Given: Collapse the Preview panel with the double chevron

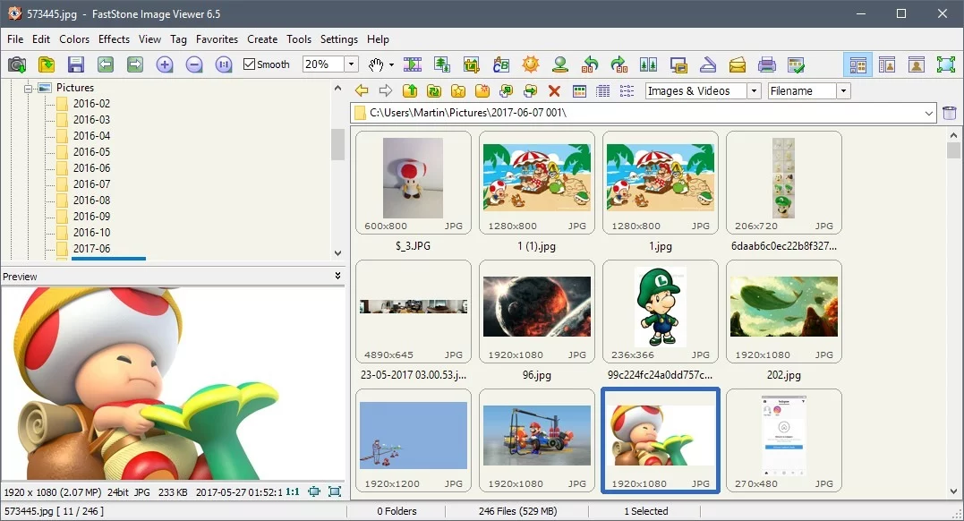Looking at the screenshot, I should click(x=337, y=276).
